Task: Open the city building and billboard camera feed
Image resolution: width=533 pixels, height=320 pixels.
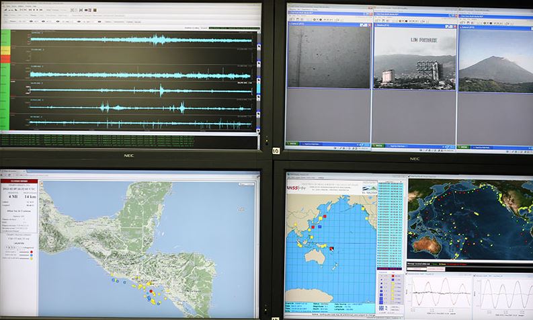Action: pyautogui.click(x=414, y=58)
